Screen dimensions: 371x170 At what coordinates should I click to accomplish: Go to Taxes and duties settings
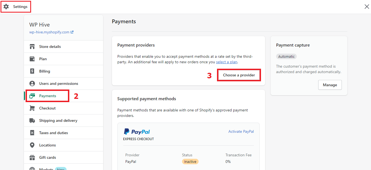click(x=53, y=133)
